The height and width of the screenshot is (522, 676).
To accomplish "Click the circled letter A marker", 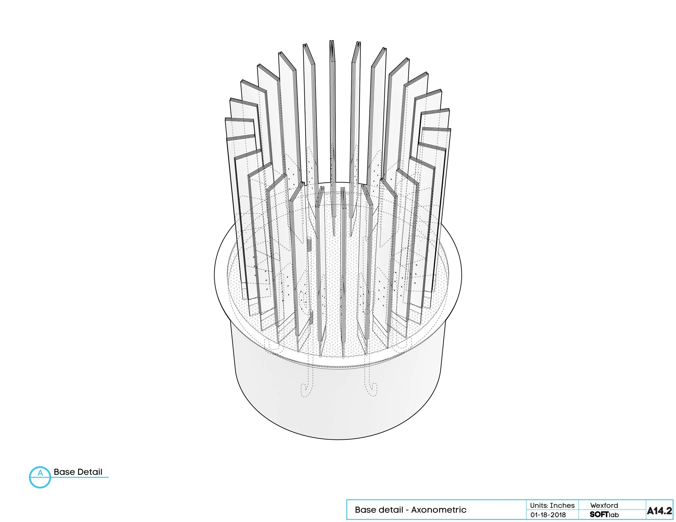I will (40, 473).
